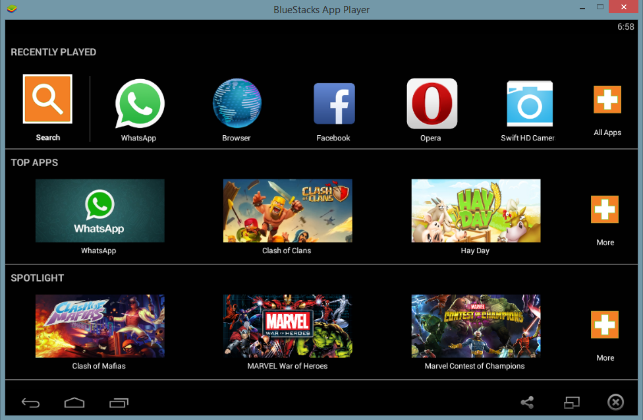Open the Hay Day banner
The width and height of the screenshot is (643, 420).
476,210
